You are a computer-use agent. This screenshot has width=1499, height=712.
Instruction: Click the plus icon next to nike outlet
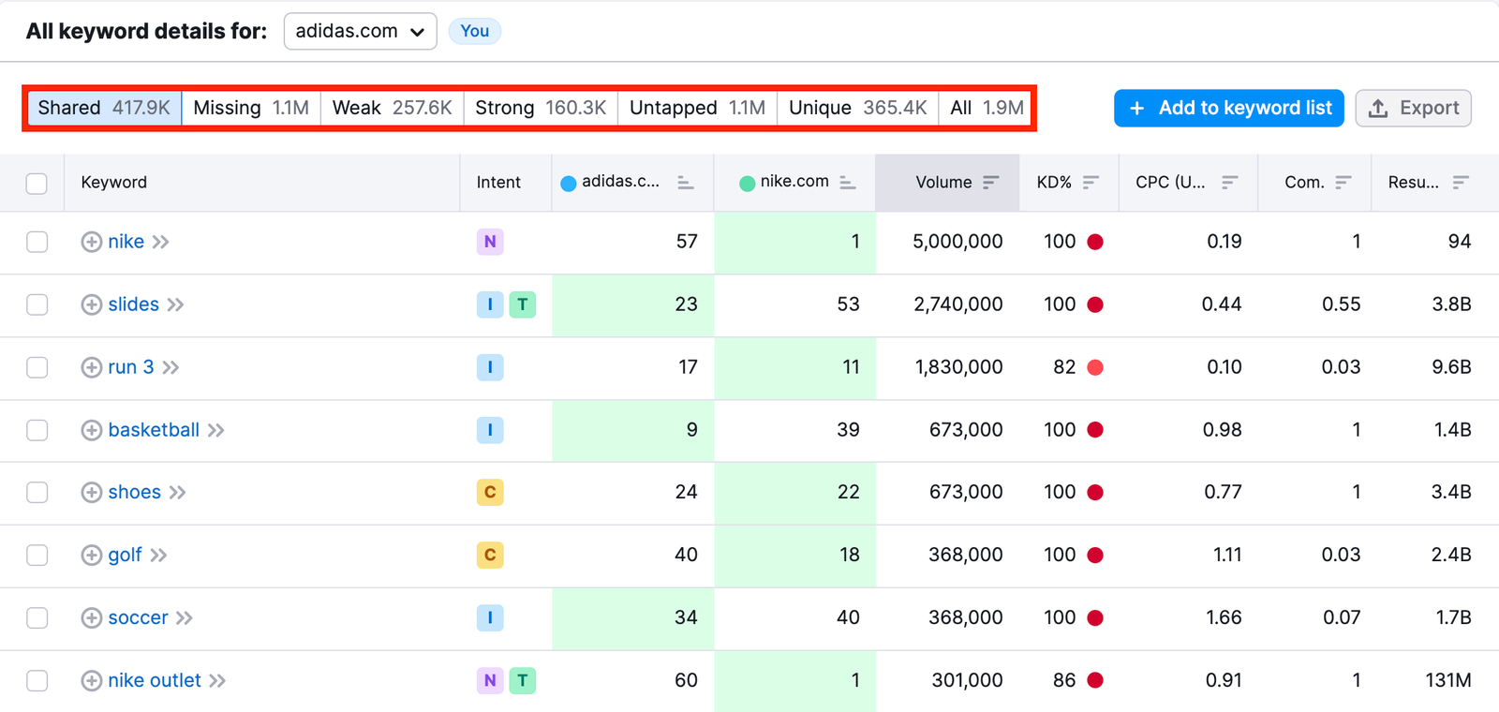point(91,680)
